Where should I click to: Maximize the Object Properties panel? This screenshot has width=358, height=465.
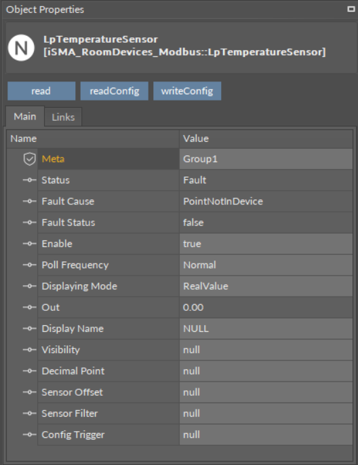(351, 10)
